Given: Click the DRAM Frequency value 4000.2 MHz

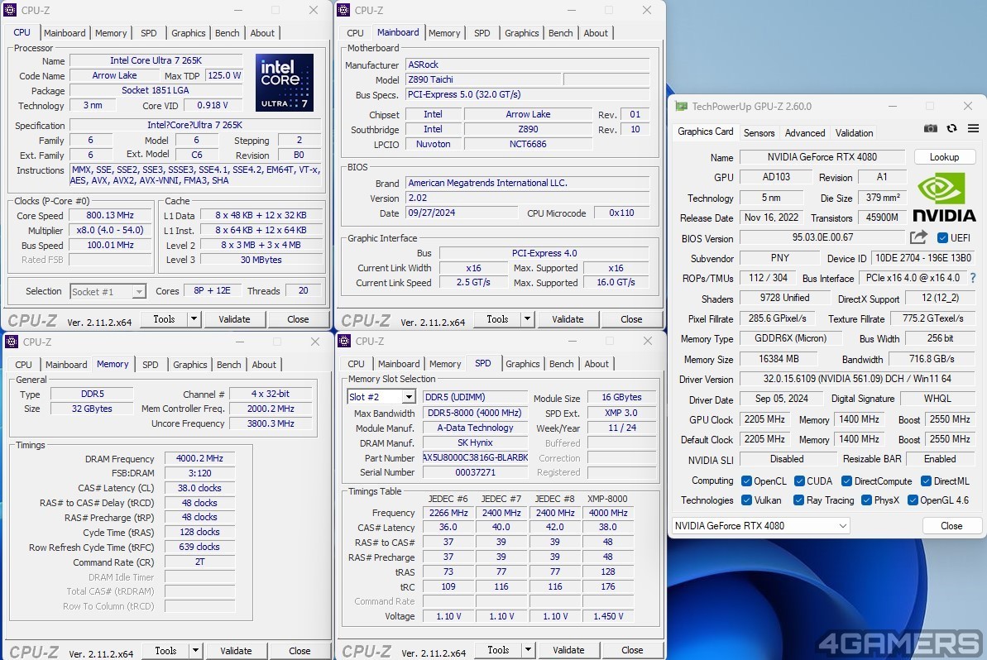Looking at the screenshot, I should click(199, 458).
